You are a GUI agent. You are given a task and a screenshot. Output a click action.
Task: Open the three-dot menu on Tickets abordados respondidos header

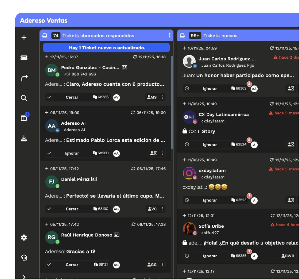pos(169,35)
